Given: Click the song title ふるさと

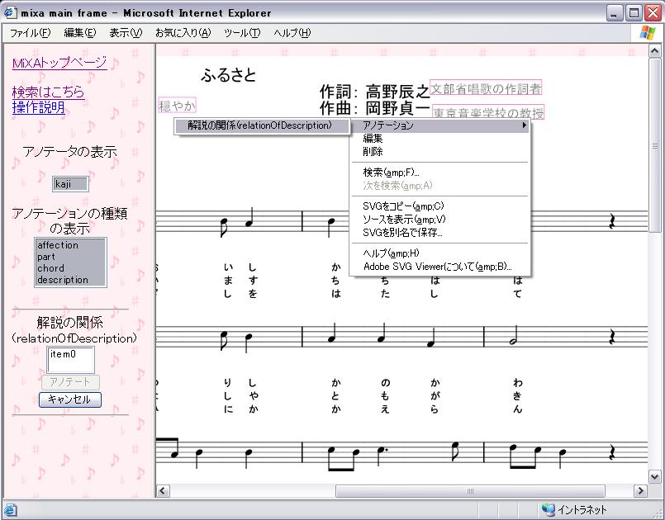Looking at the screenshot, I should click(228, 75).
